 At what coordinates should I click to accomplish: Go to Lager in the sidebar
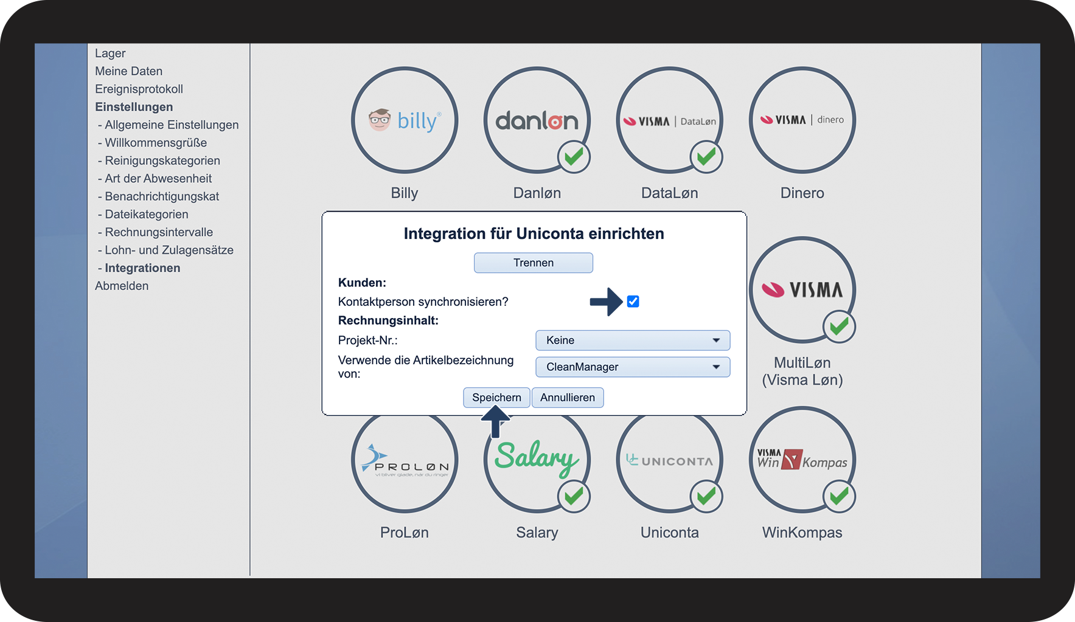pyautogui.click(x=110, y=54)
